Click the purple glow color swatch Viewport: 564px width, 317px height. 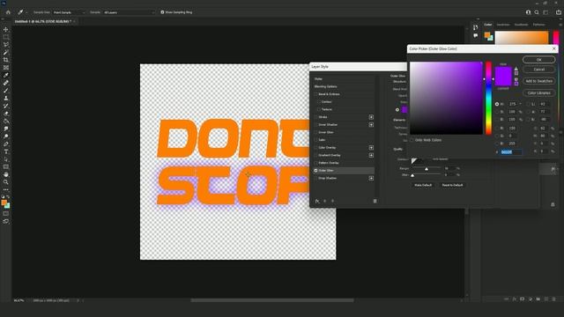[404, 109]
